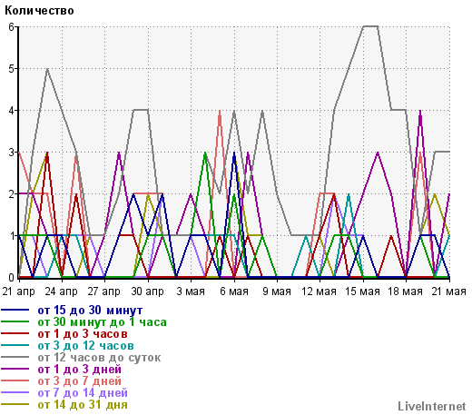Click the dark red legend line swatch
The width and height of the screenshot is (472, 415).
tap(15, 333)
